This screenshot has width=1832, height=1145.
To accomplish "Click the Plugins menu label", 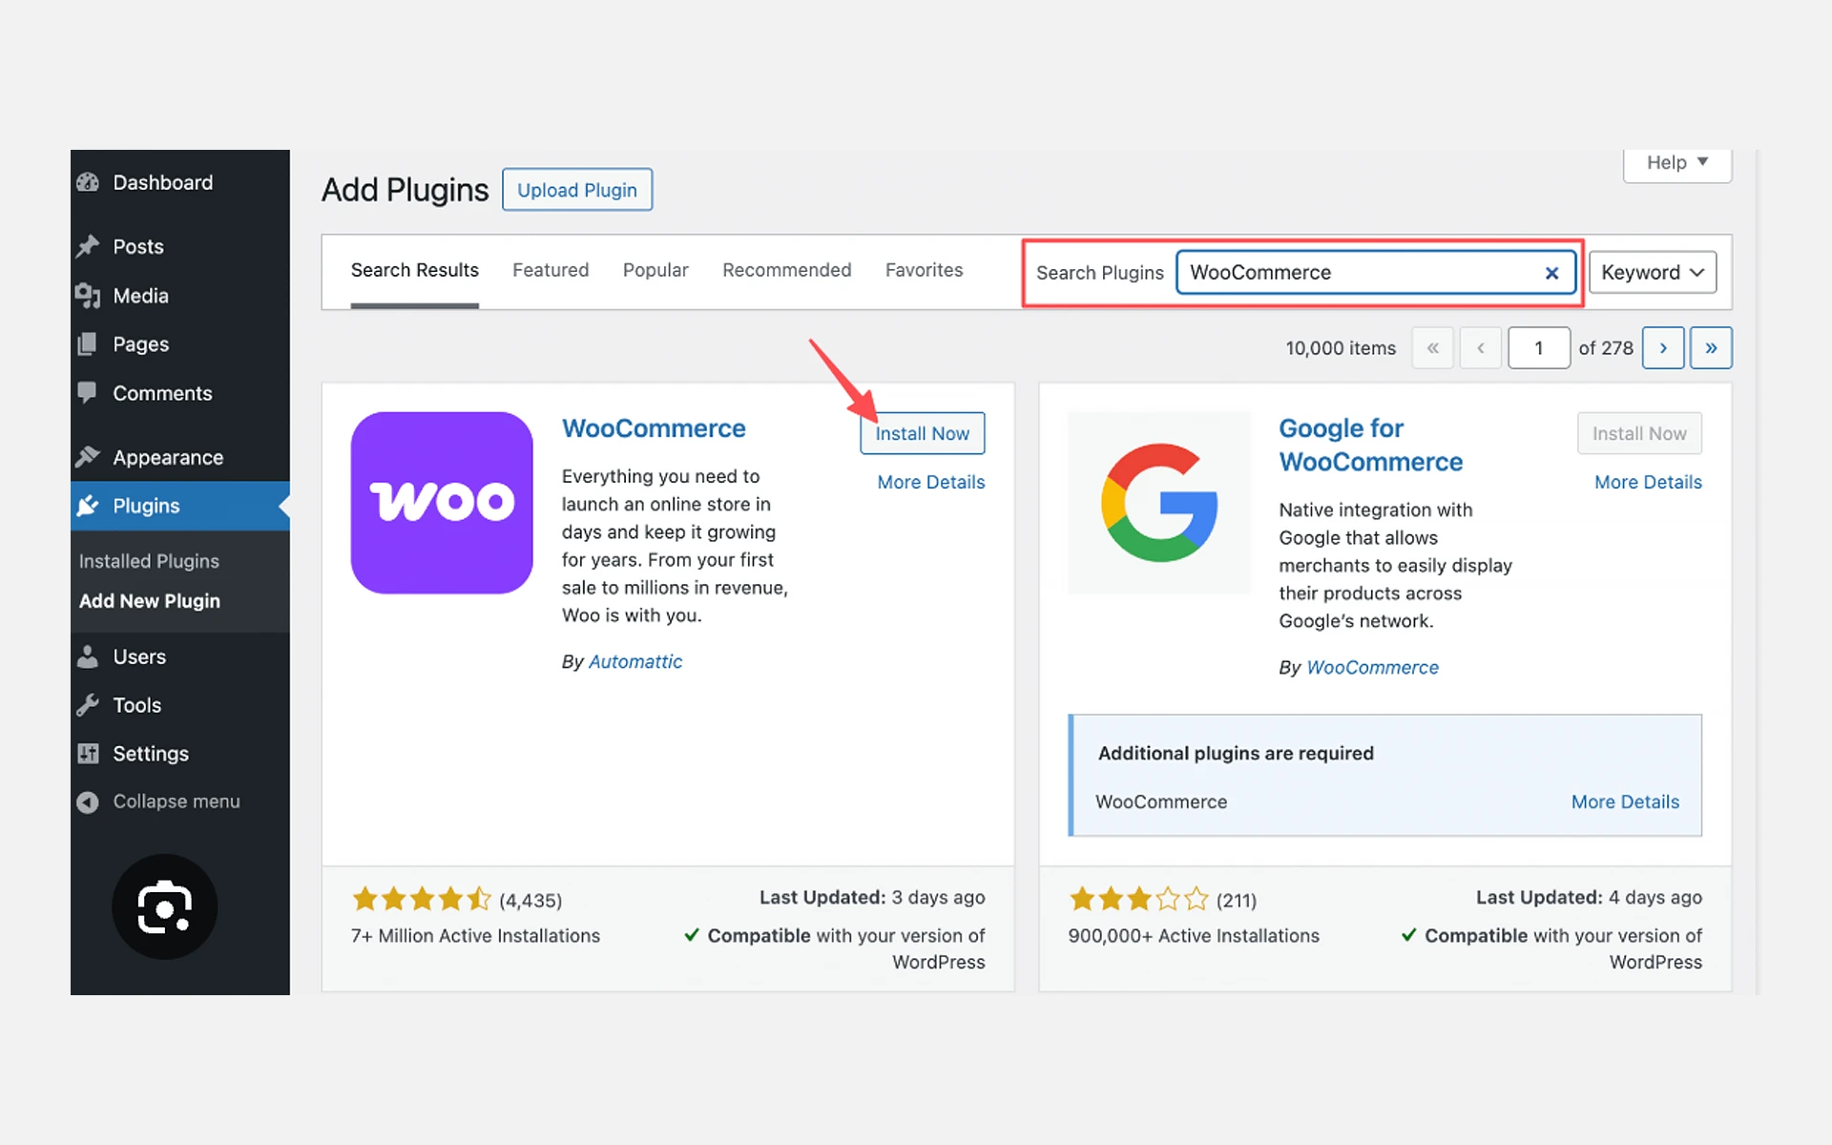I will [x=146, y=506].
